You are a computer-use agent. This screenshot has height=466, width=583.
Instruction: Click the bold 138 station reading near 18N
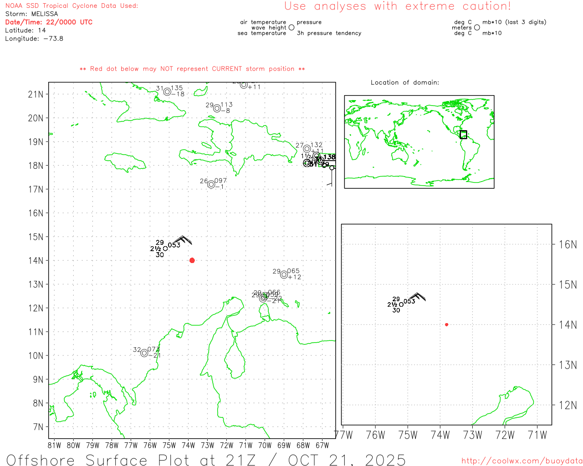pos(329,157)
